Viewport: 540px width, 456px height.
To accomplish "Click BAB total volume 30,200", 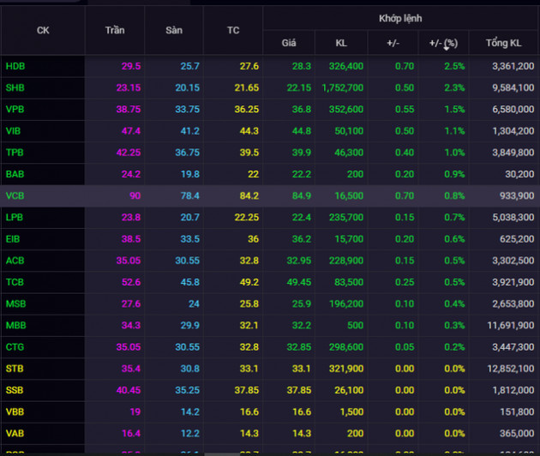I will click(x=519, y=174).
